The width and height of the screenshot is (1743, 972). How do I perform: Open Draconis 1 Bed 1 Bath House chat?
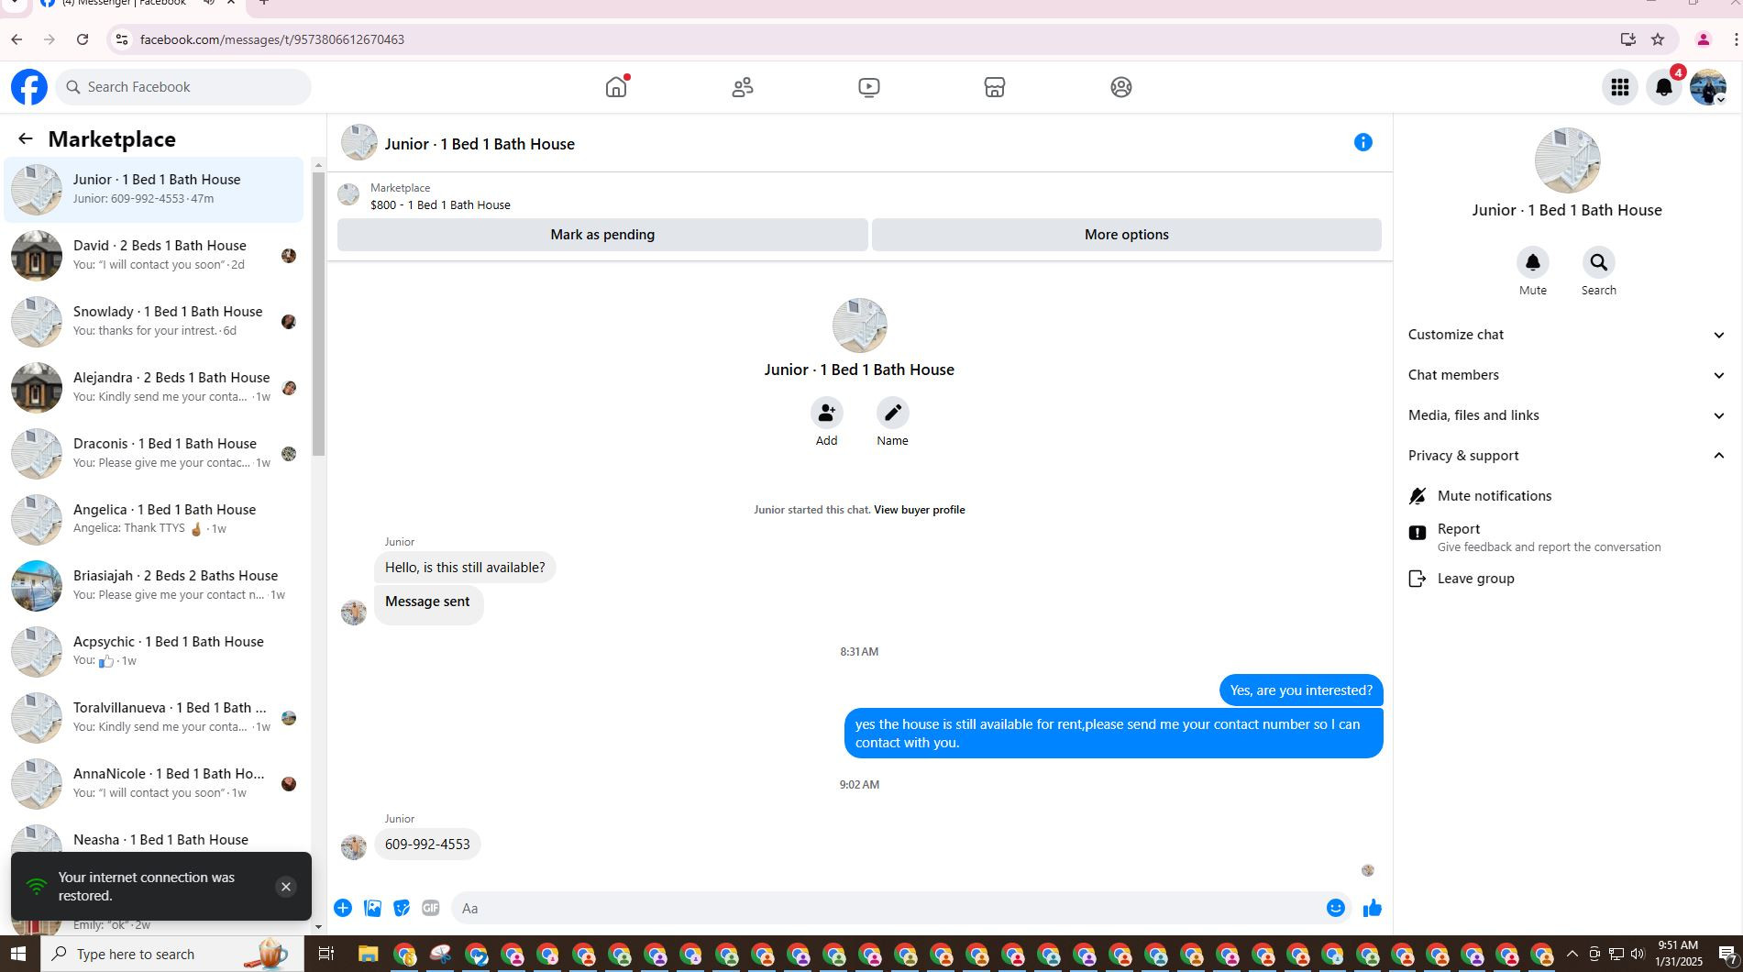pos(154,453)
